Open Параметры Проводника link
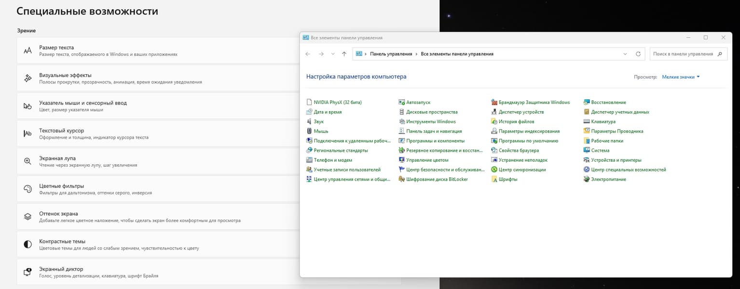 click(617, 131)
